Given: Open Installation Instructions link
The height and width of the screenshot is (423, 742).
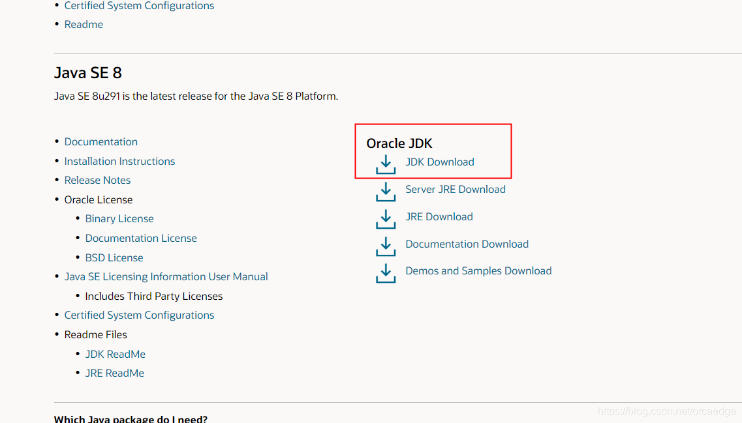Looking at the screenshot, I should [119, 161].
